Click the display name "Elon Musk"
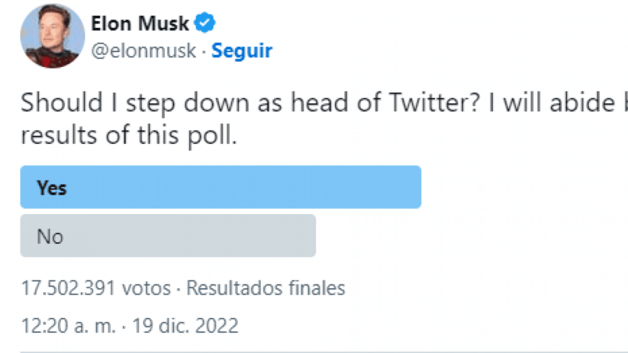 tap(140, 23)
